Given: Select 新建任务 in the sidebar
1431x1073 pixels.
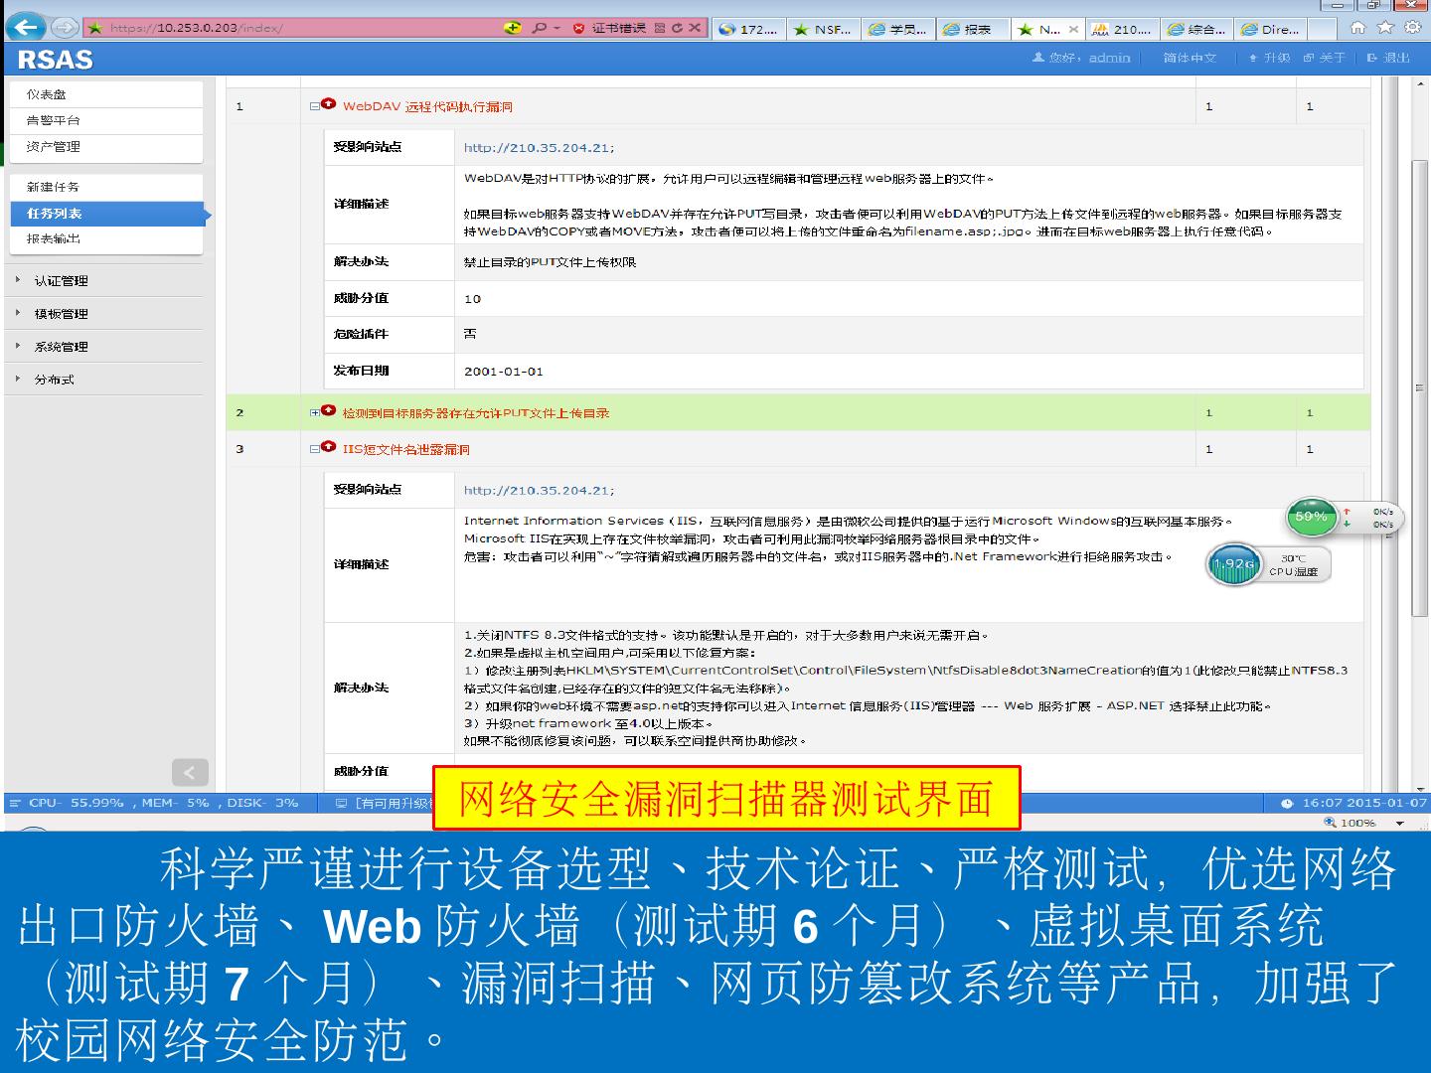Looking at the screenshot, I should [53, 187].
